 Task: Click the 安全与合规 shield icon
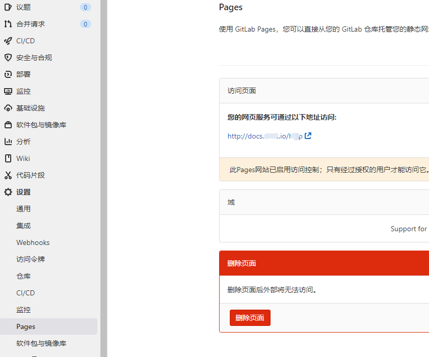[x=7, y=58]
